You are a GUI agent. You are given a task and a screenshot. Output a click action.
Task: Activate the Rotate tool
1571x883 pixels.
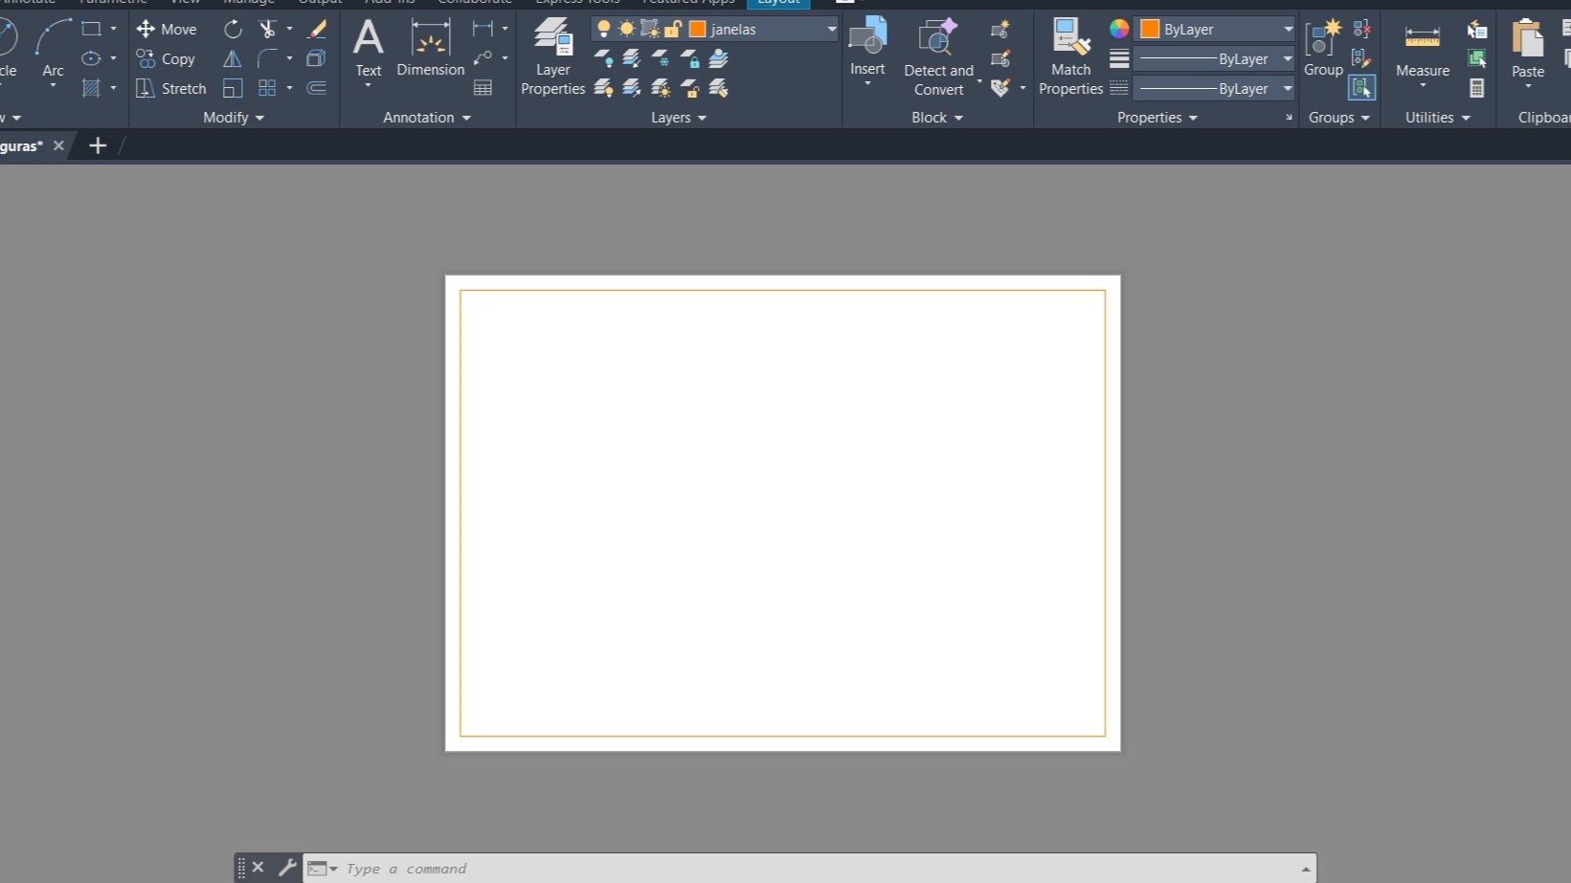point(233,29)
